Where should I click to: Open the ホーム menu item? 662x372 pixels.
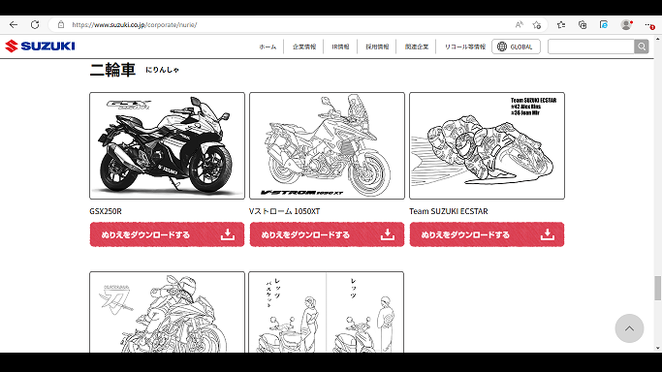coord(268,46)
